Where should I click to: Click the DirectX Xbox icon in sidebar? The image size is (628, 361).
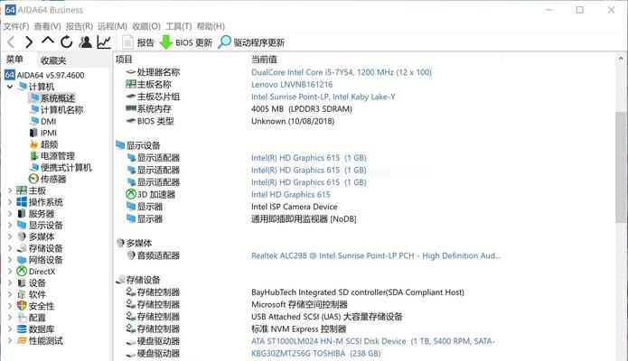tap(22, 272)
